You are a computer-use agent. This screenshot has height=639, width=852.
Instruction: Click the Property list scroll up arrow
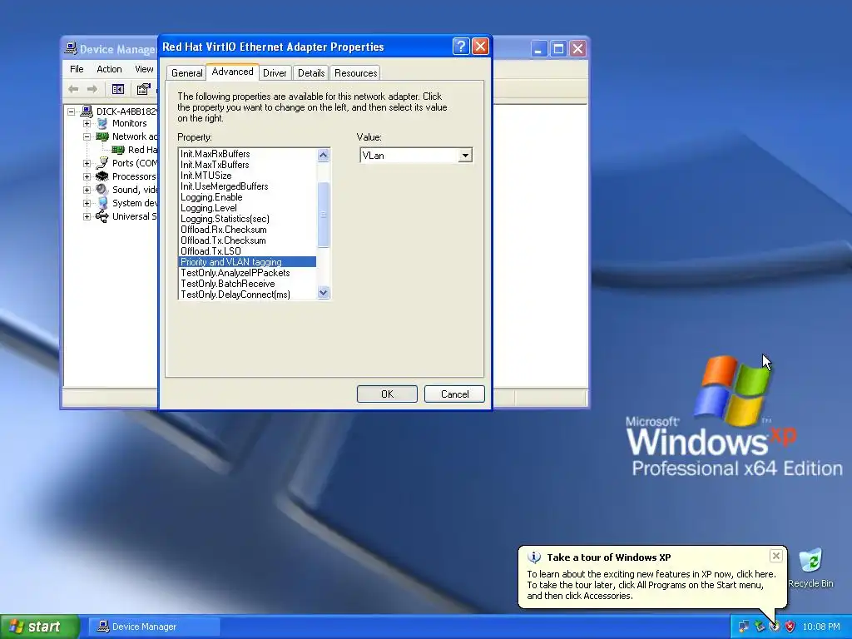click(324, 155)
